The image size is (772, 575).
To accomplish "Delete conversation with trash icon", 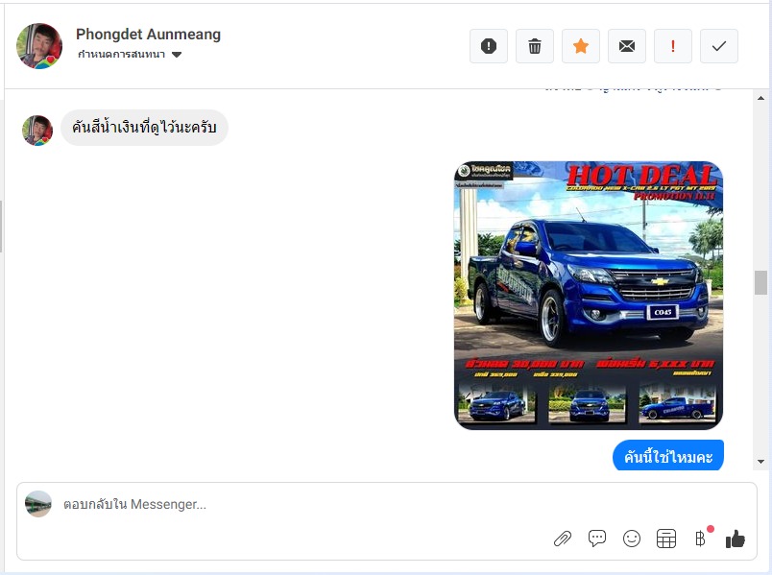I will point(535,46).
